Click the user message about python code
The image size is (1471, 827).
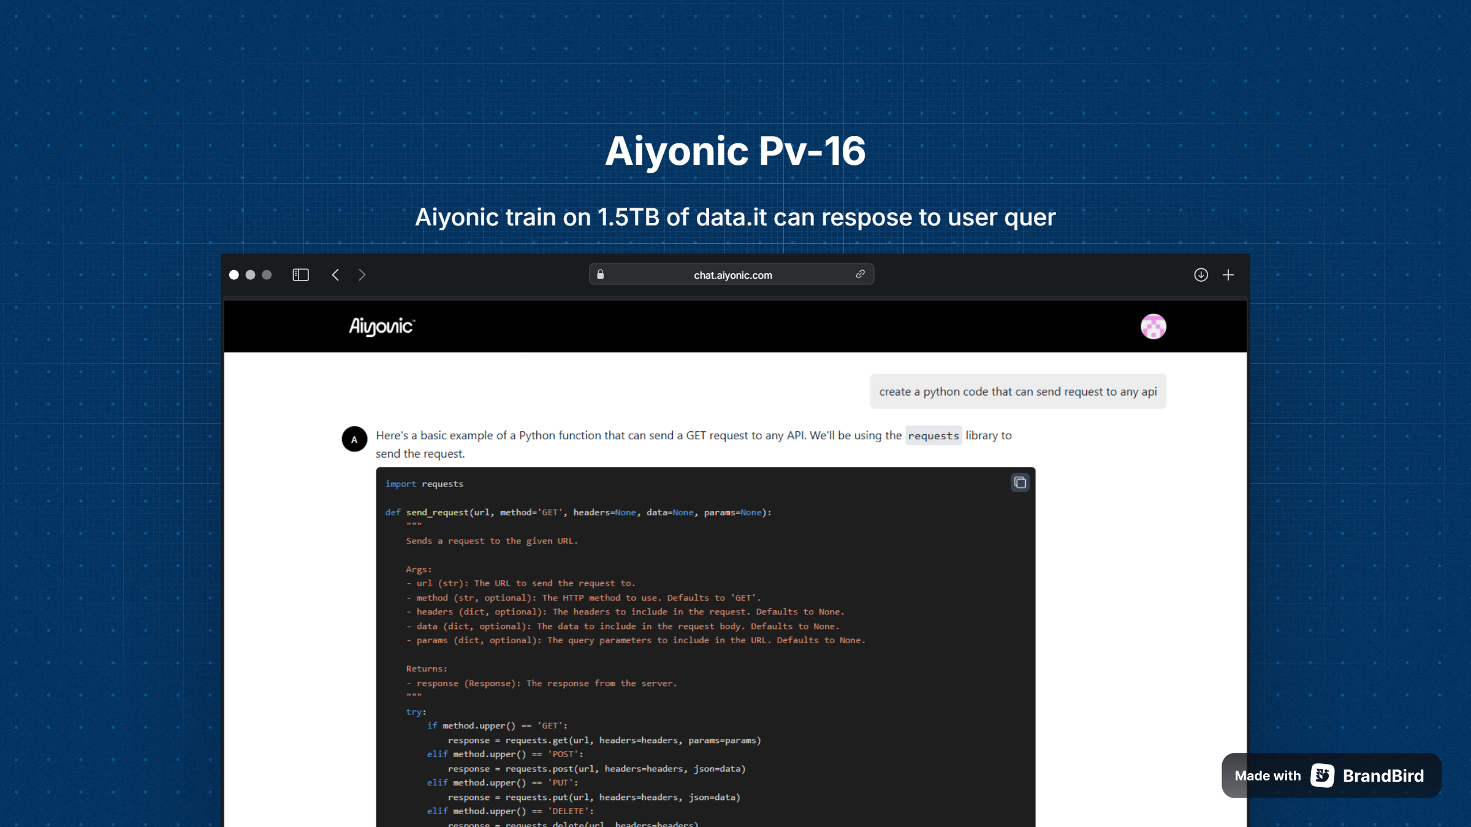tap(1017, 391)
